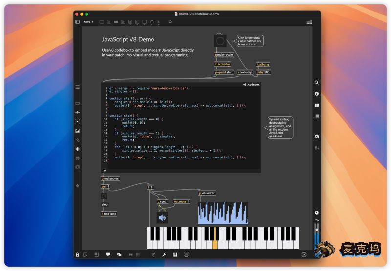Add a toggle object from top toolbar
The image size is (391, 271).
(123, 22)
